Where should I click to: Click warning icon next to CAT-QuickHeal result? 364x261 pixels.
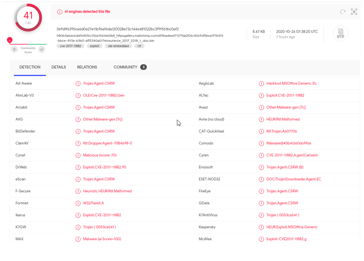pos(262,132)
